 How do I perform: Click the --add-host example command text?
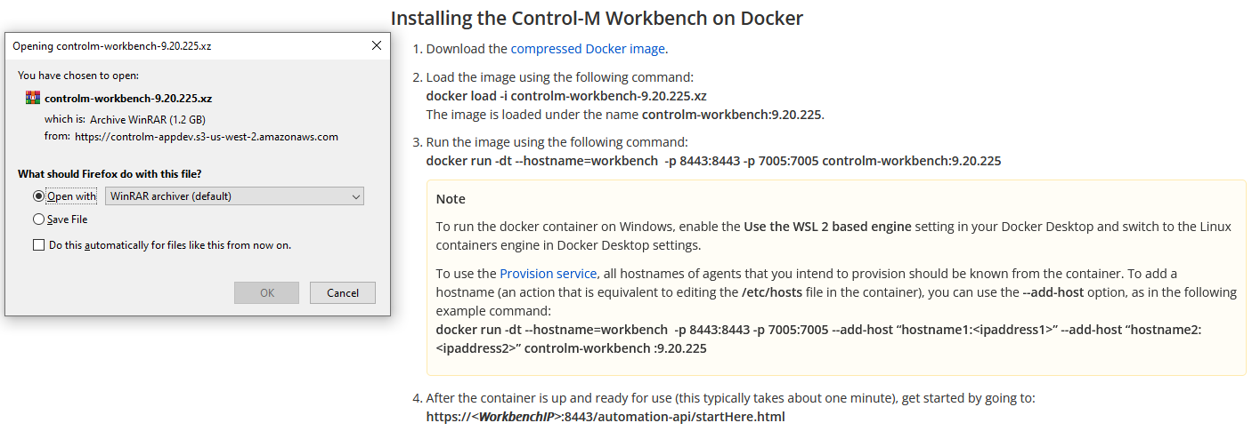tap(819, 339)
